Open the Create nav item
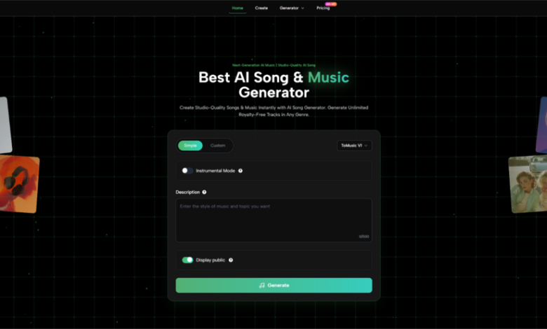Viewport: 547px width, 329px height. click(x=262, y=8)
